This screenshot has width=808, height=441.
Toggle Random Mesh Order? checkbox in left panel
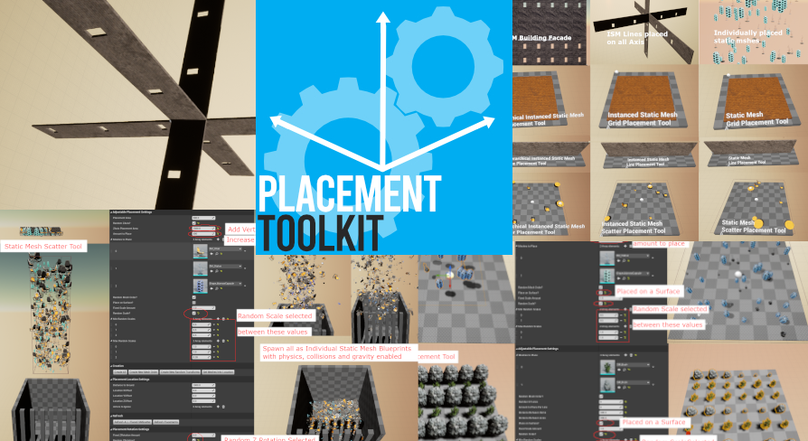[194, 297]
